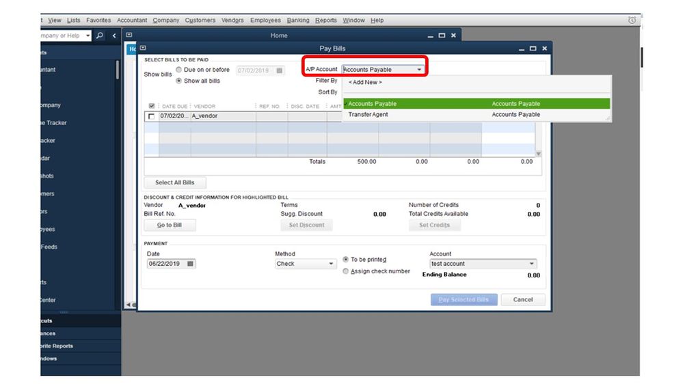Choose Assign check number option
The width and height of the screenshot is (683, 384).
tap(345, 271)
